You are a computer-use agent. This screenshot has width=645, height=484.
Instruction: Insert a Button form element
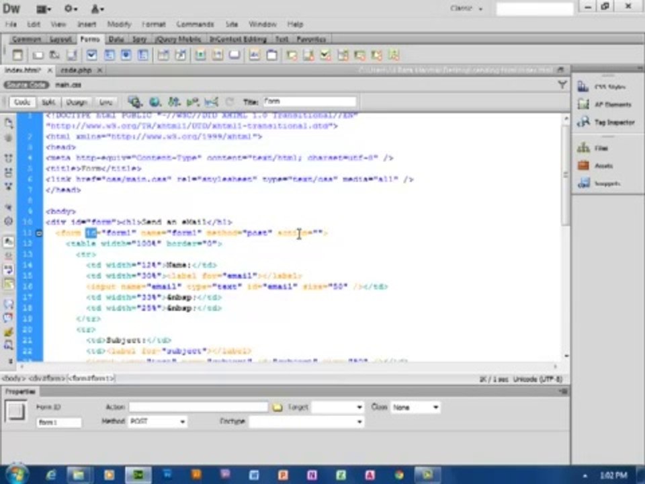[x=234, y=54]
